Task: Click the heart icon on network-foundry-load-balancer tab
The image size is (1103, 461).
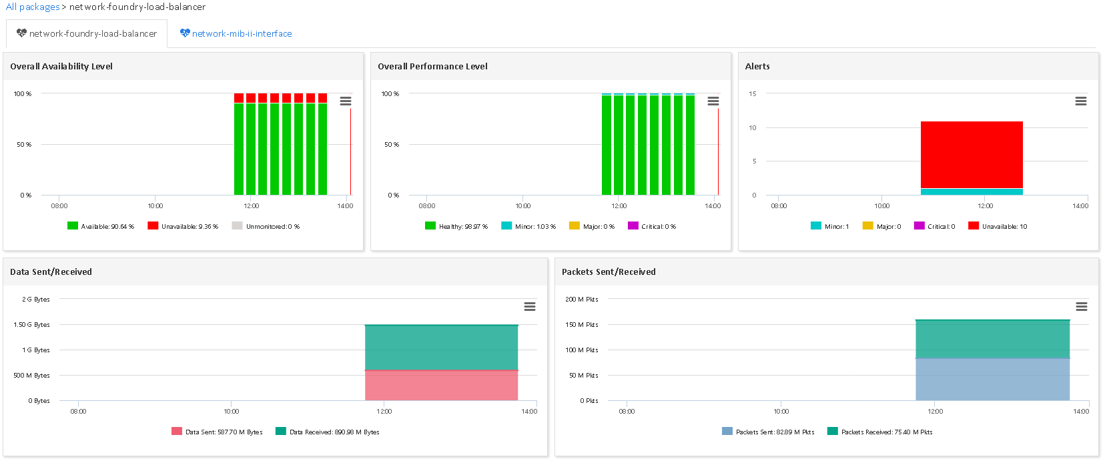Action: point(21,33)
